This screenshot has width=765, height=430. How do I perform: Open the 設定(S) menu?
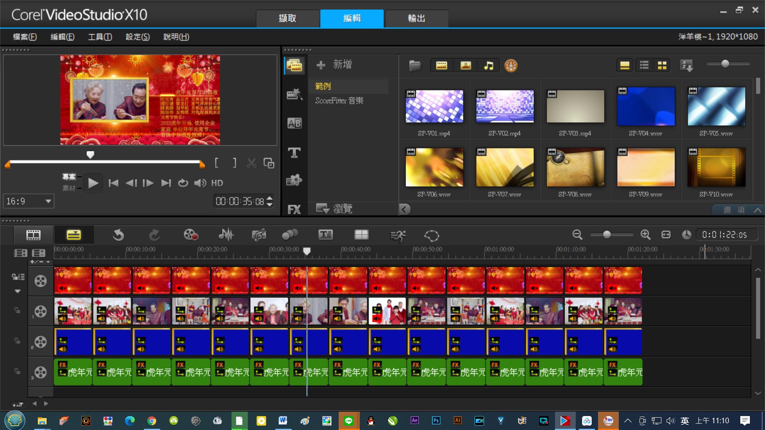click(x=138, y=37)
